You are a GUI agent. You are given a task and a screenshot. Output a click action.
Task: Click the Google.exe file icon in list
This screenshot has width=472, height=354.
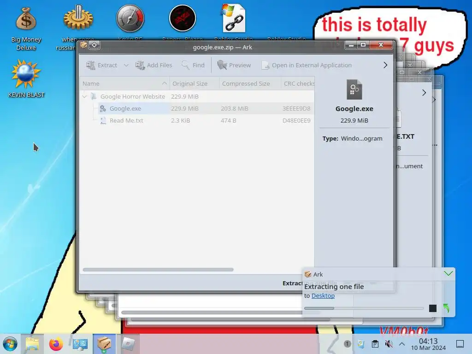[103, 108]
